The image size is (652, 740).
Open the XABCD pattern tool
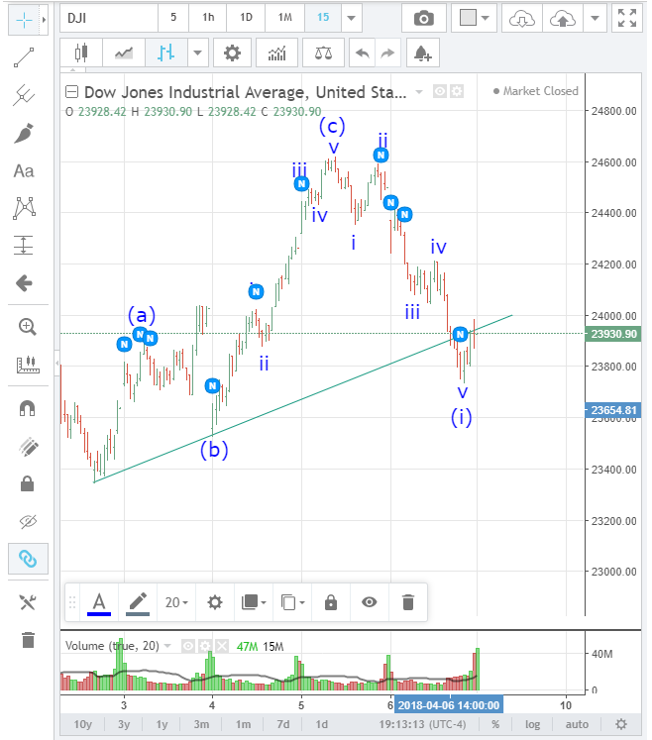click(24, 208)
